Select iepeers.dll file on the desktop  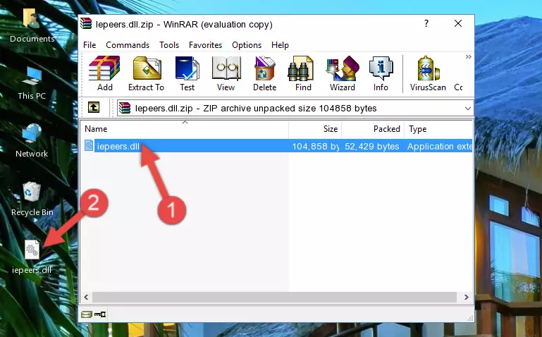[32, 257]
